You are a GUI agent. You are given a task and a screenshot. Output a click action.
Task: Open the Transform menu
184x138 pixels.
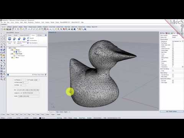pos(38,22)
